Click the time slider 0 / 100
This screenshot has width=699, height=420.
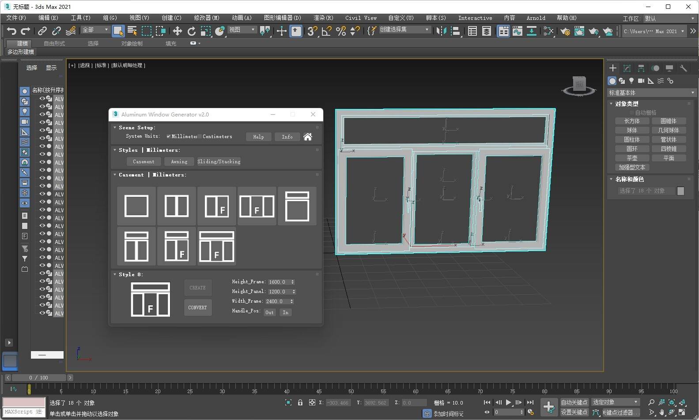point(38,378)
